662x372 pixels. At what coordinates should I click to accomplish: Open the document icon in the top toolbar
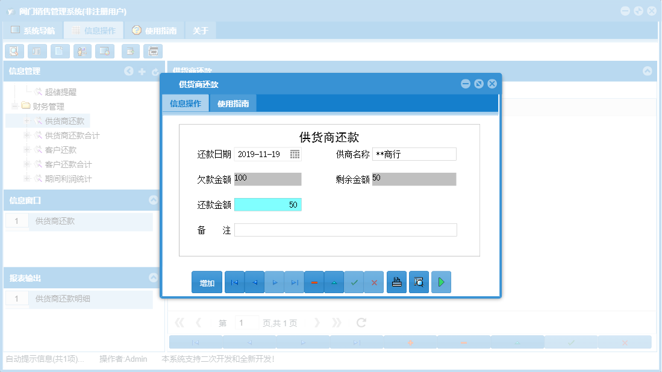pyautogui.click(x=60, y=51)
